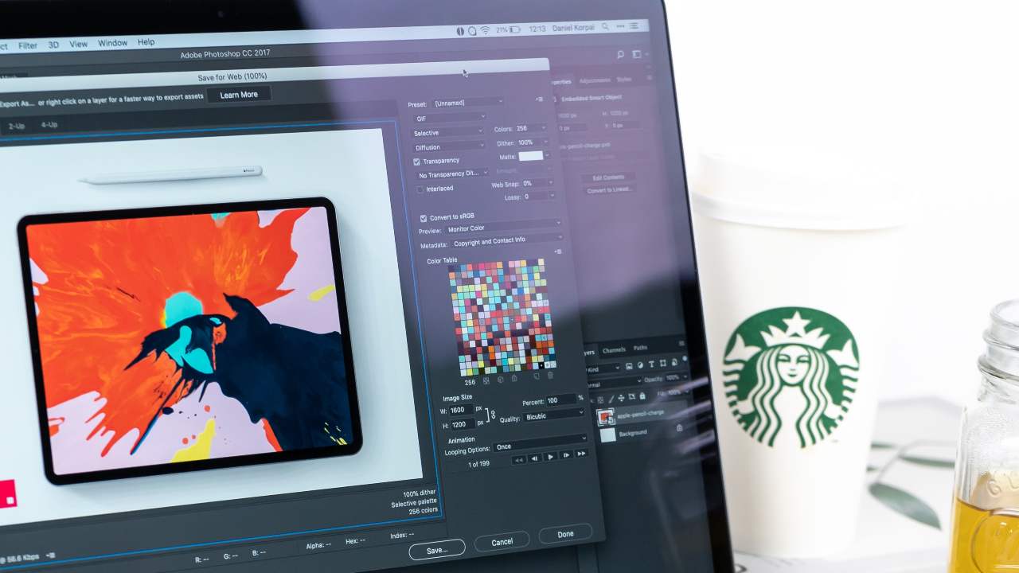Delete selected color with trash icon
Viewport: 1019px width, 573px height.
(x=550, y=376)
